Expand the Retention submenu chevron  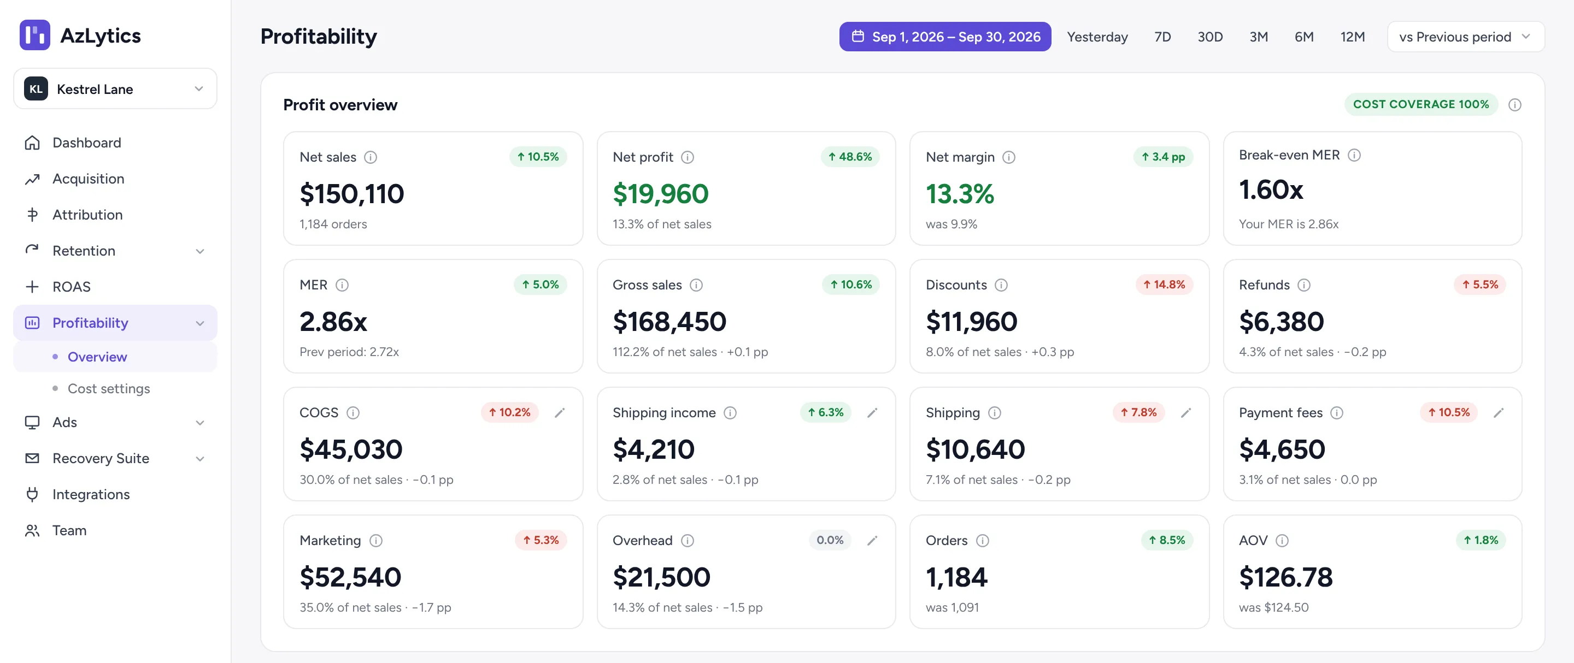(200, 251)
